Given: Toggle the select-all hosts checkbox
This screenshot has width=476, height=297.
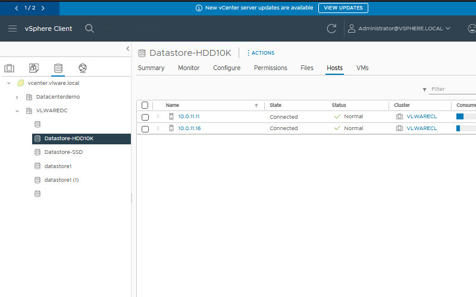Looking at the screenshot, I should point(145,105).
